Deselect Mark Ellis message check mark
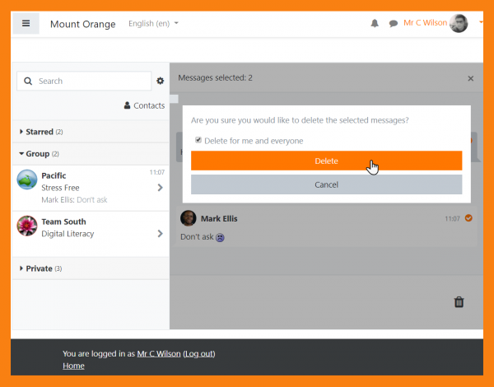The height and width of the screenshot is (387, 494). (468, 218)
